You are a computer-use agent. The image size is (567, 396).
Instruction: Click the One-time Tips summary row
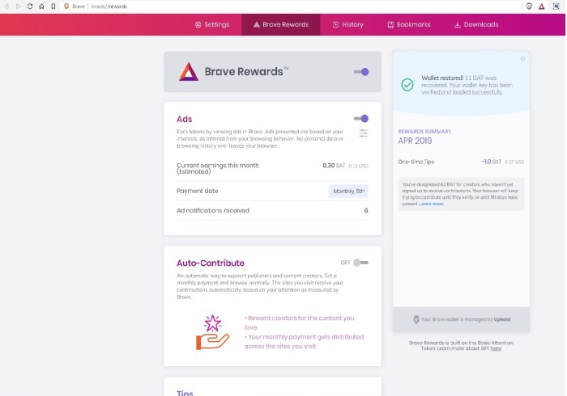click(x=461, y=162)
